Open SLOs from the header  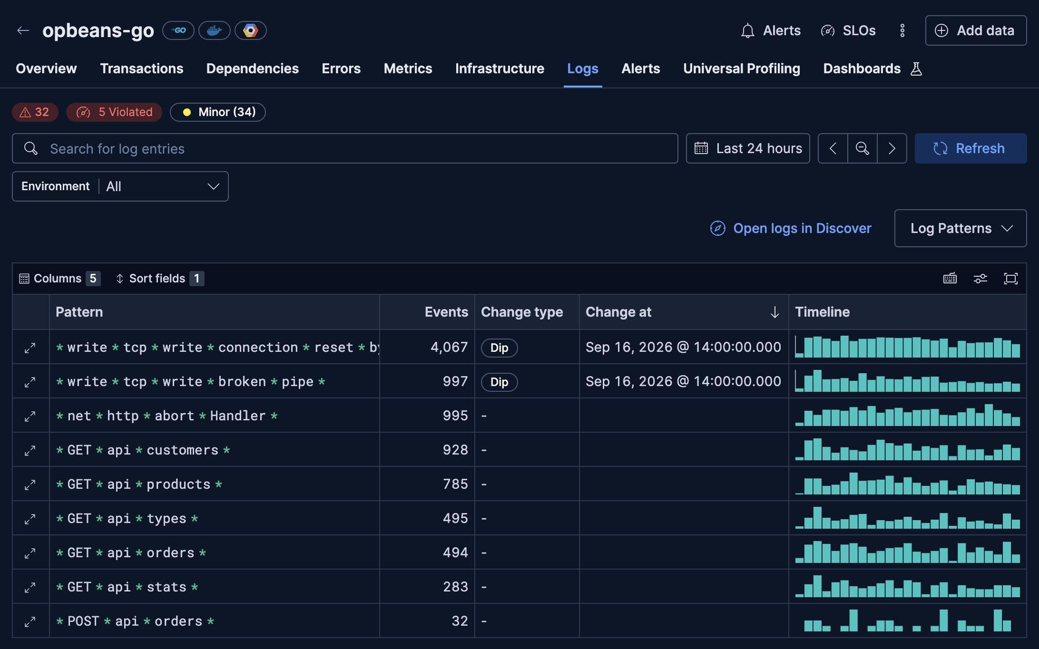(848, 30)
